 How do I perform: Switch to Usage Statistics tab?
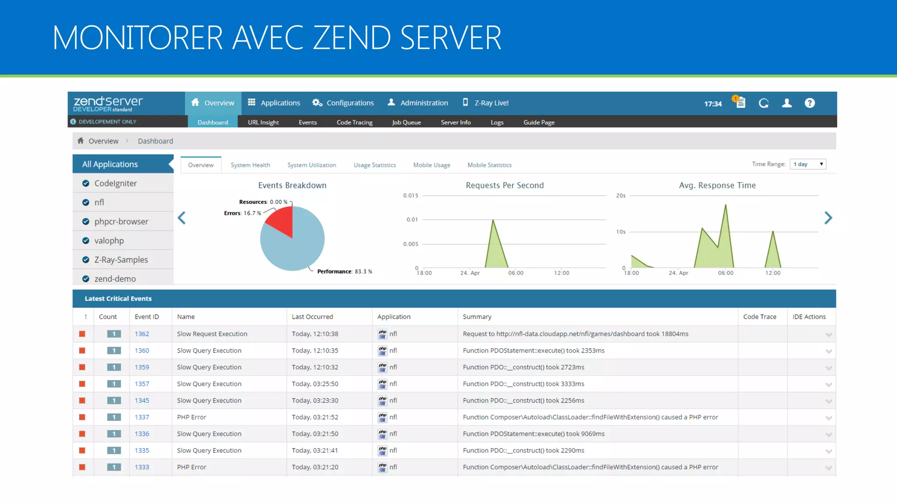(x=375, y=165)
